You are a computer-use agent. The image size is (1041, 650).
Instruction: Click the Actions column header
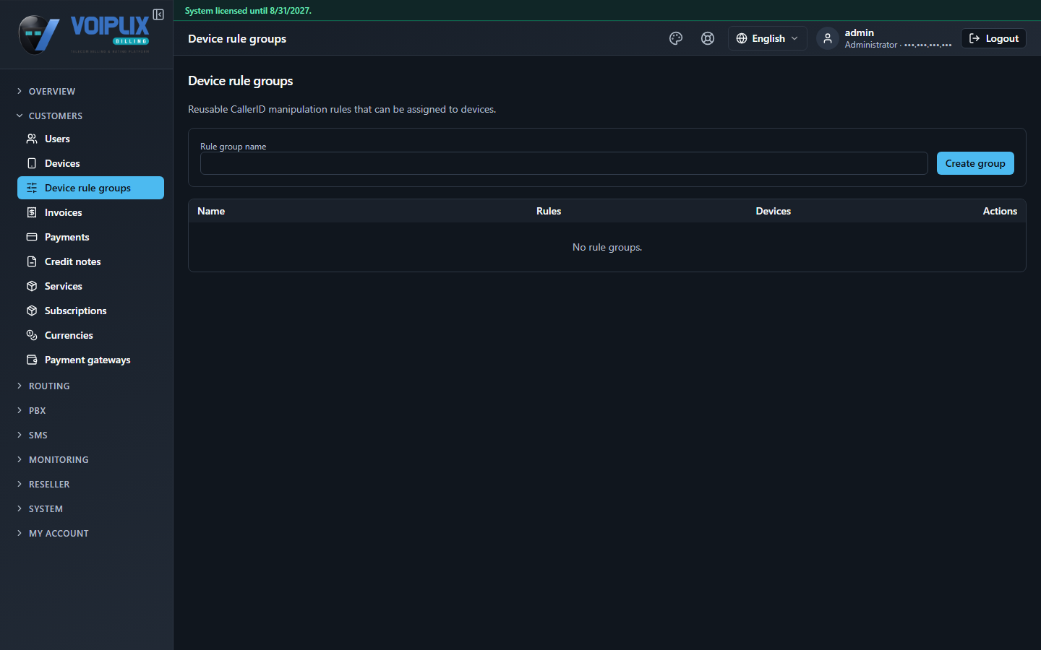1000,211
